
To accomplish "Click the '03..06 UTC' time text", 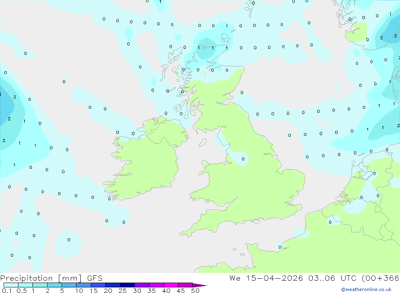I will coord(332,278).
